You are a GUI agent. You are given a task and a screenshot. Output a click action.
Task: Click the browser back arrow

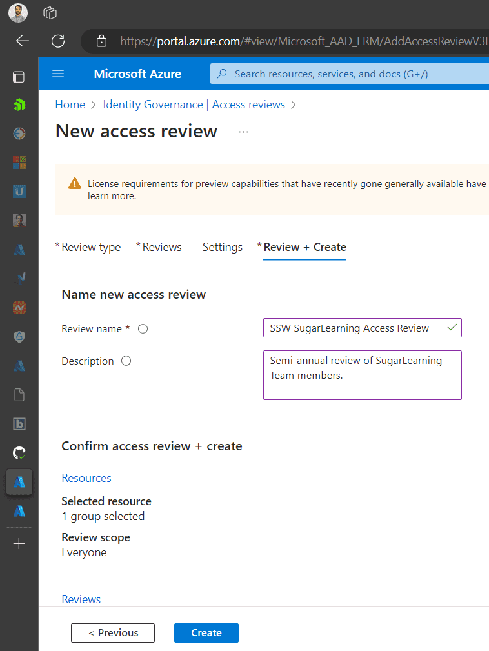(x=23, y=41)
